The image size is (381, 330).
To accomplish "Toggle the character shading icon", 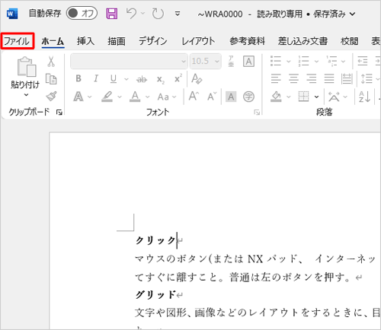I will pos(231,97).
